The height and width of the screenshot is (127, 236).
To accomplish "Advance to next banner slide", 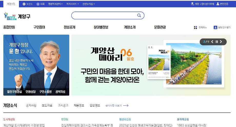I will point(221,42).
